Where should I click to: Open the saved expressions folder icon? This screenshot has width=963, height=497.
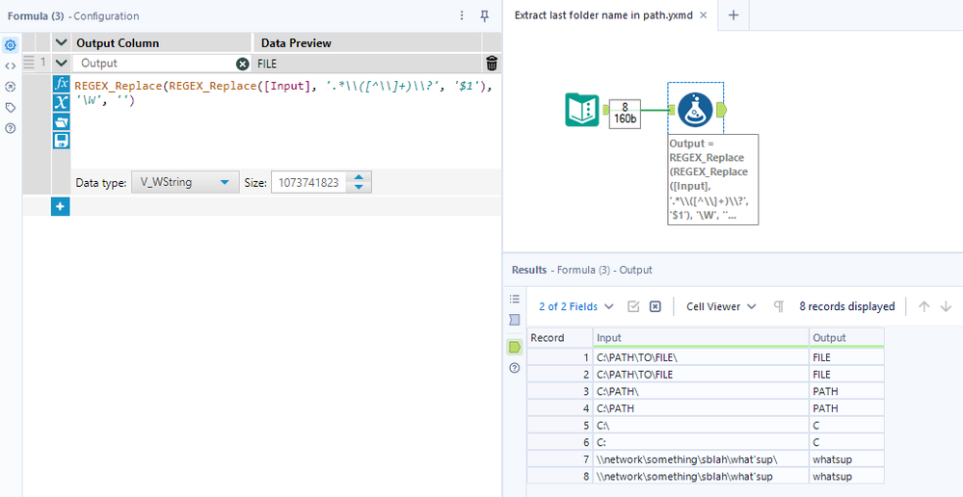(61, 121)
